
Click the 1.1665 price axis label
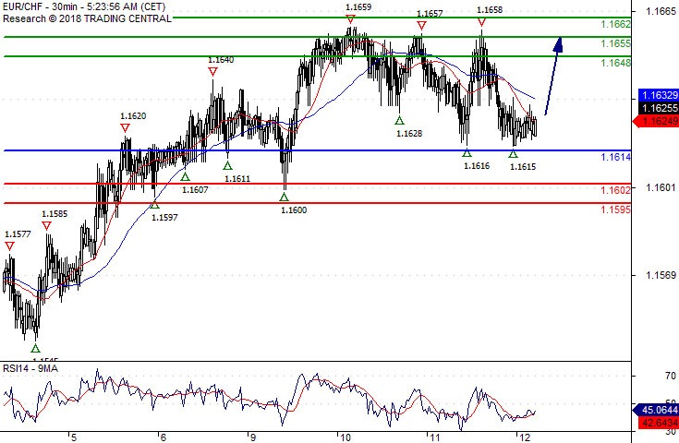click(x=661, y=11)
